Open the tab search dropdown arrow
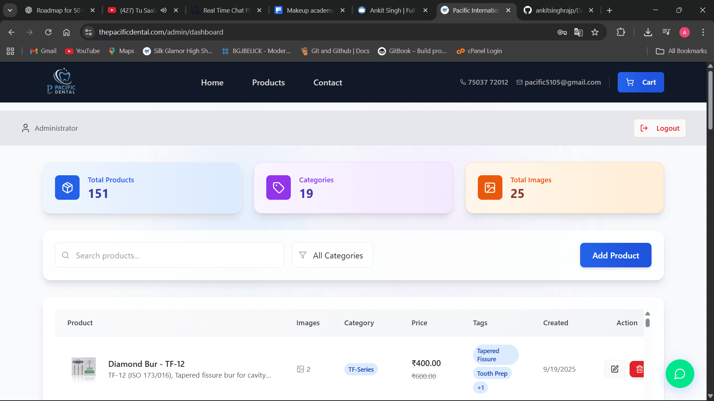This screenshot has width=714, height=401. pos(10,10)
